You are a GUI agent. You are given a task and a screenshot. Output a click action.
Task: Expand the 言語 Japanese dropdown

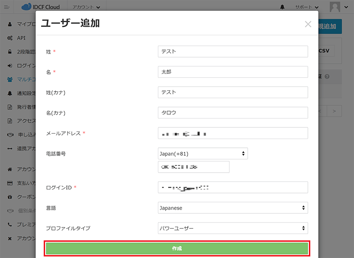click(233, 208)
